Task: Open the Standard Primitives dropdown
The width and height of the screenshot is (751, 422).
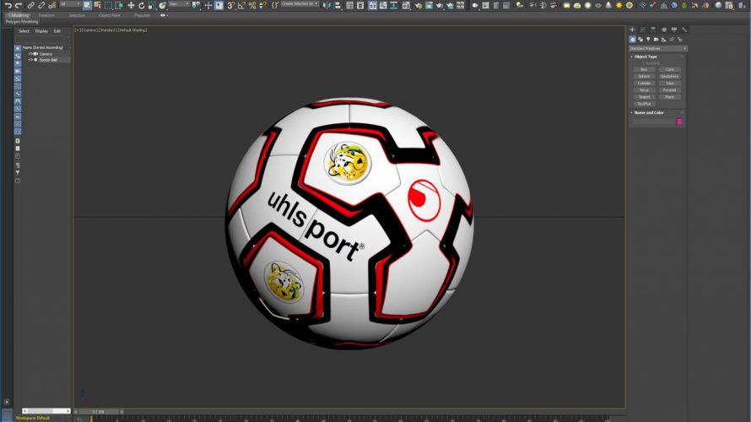Action: 658,48
